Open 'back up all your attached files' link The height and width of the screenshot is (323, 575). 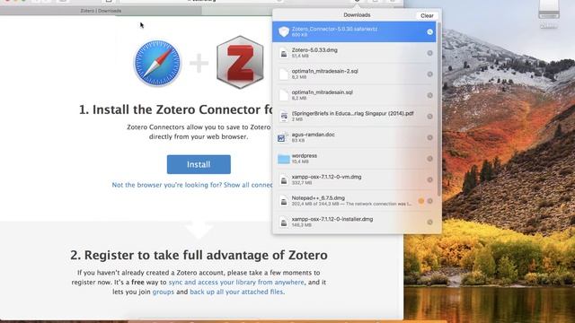tap(236, 292)
